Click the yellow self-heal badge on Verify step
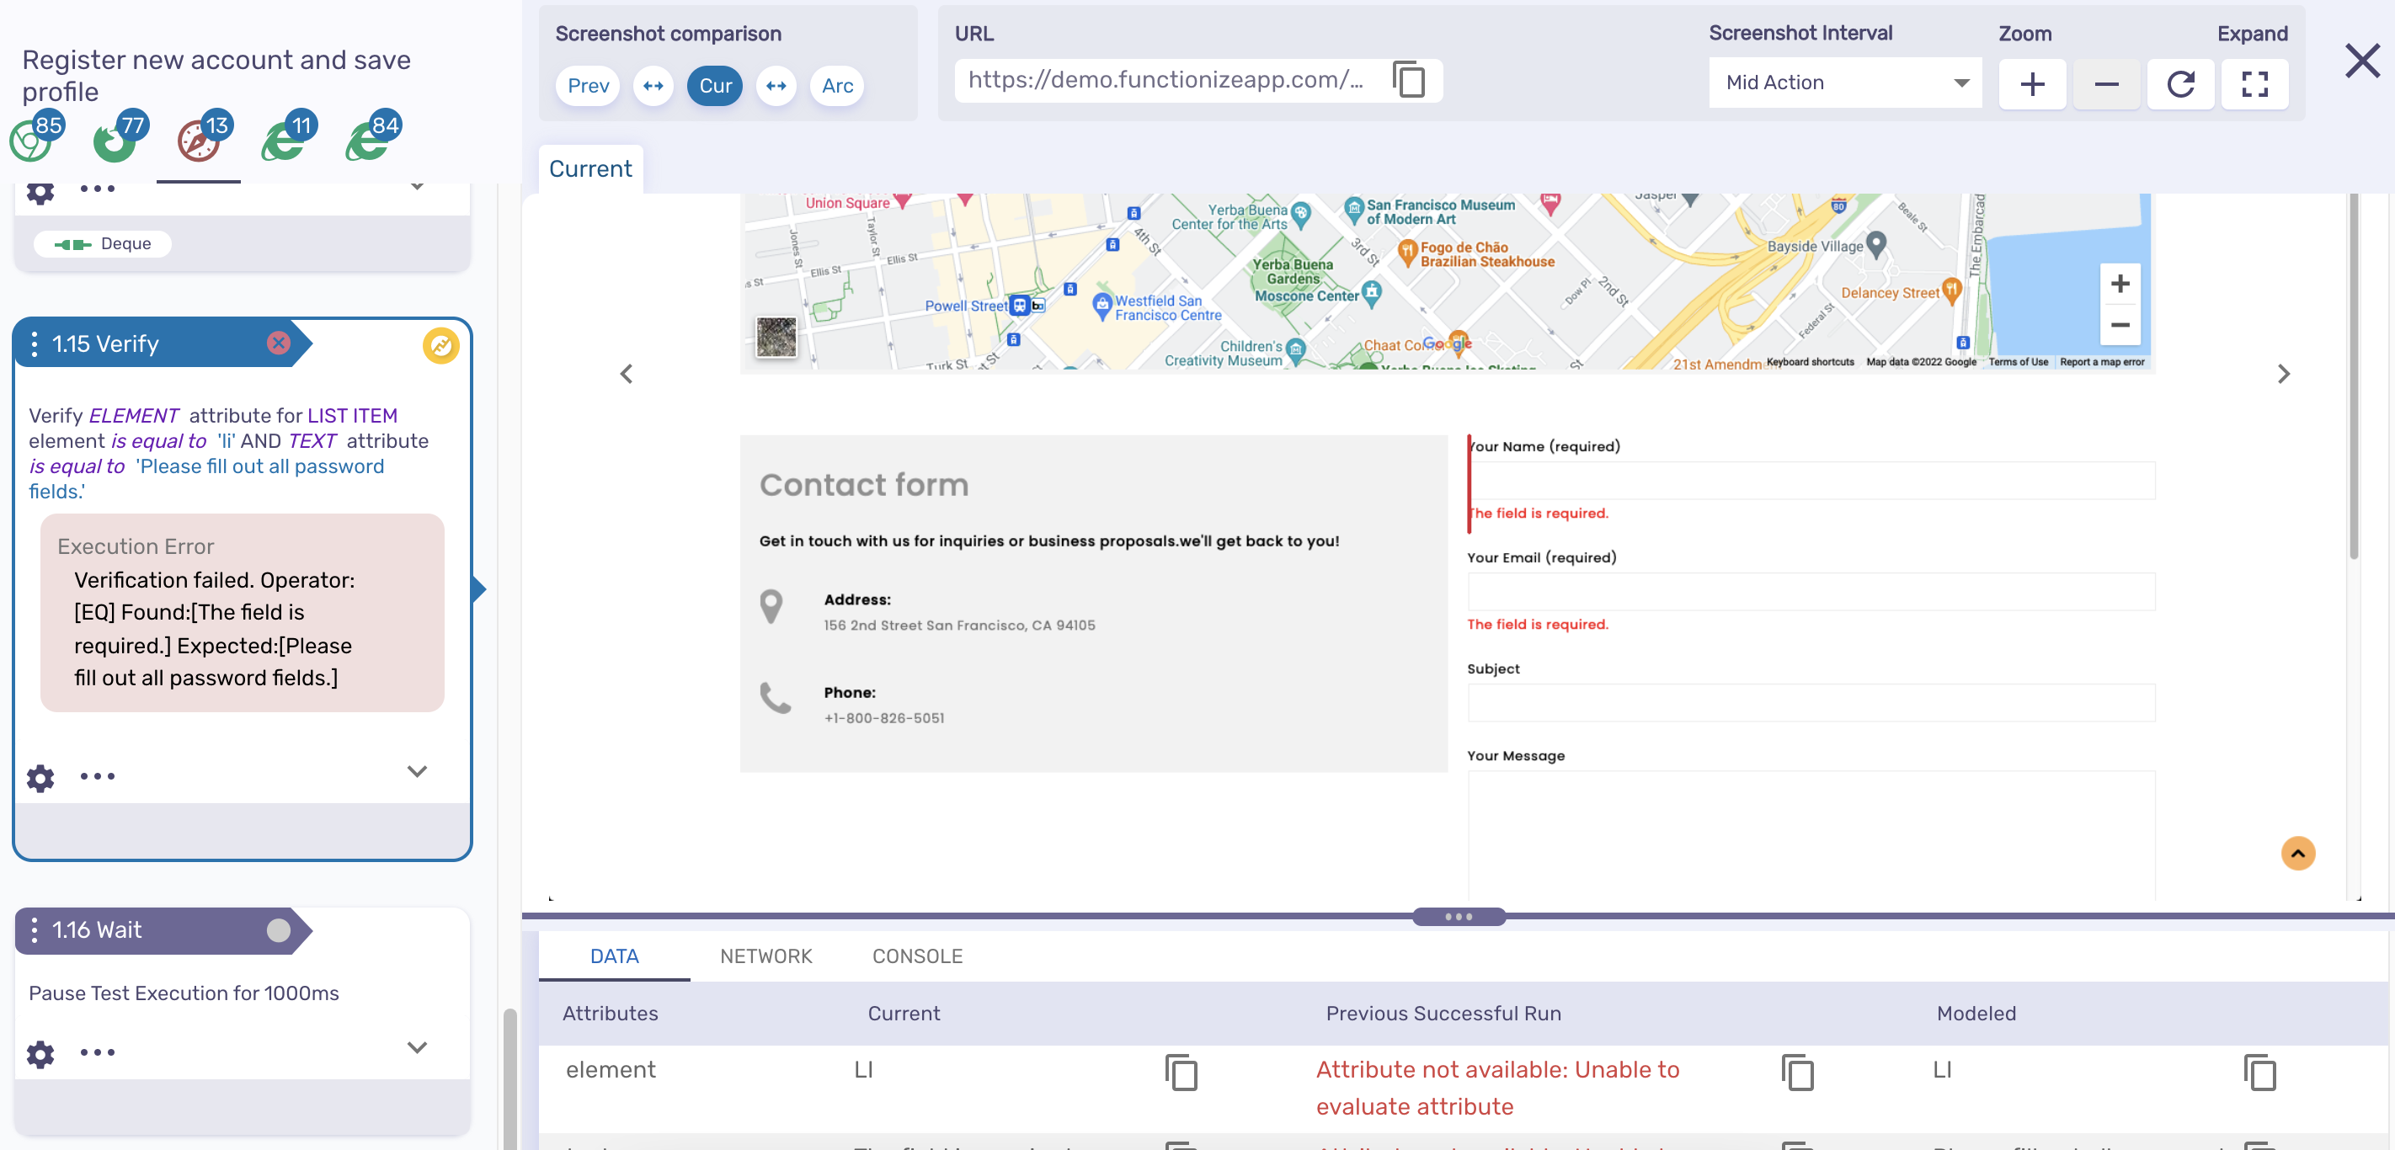 tap(440, 346)
